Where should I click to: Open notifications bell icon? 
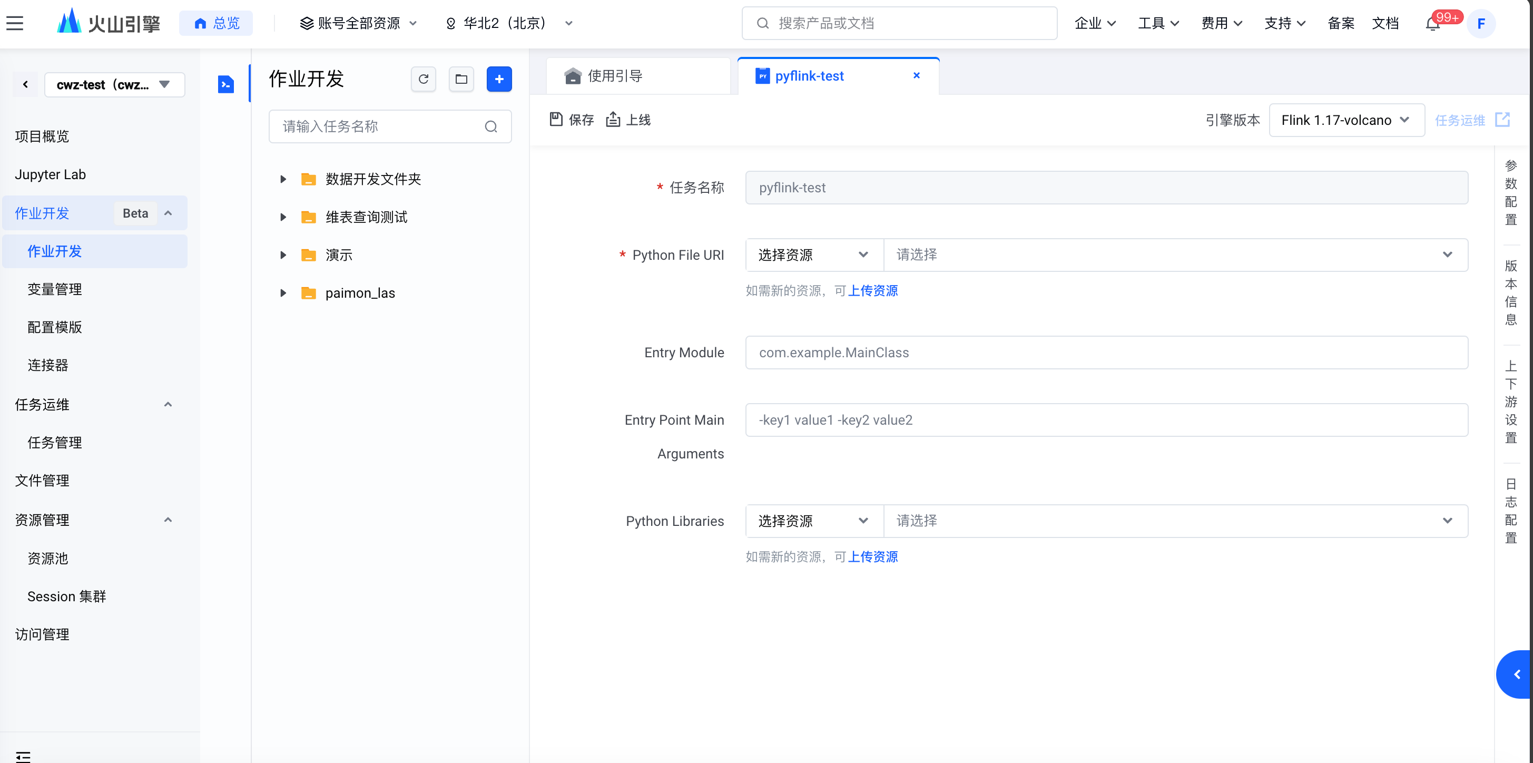1433,24
